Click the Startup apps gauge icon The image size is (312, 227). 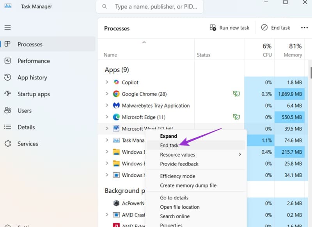coord(7,93)
